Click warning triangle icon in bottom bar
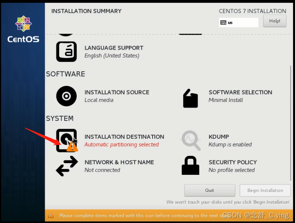This screenshot has width=295, height=223. pos(51,215)
